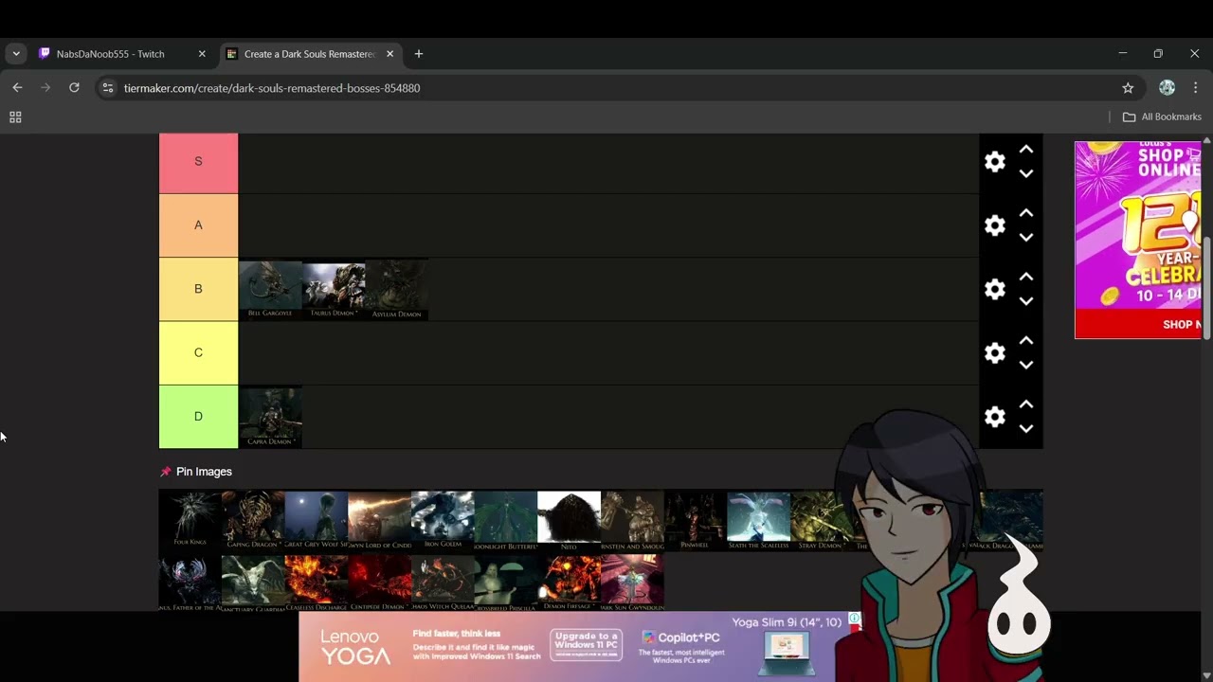This screenshot has width=1213, height=682.
Task: Close the NabsDaNoob555 Twitch tab
Action: 202,54
